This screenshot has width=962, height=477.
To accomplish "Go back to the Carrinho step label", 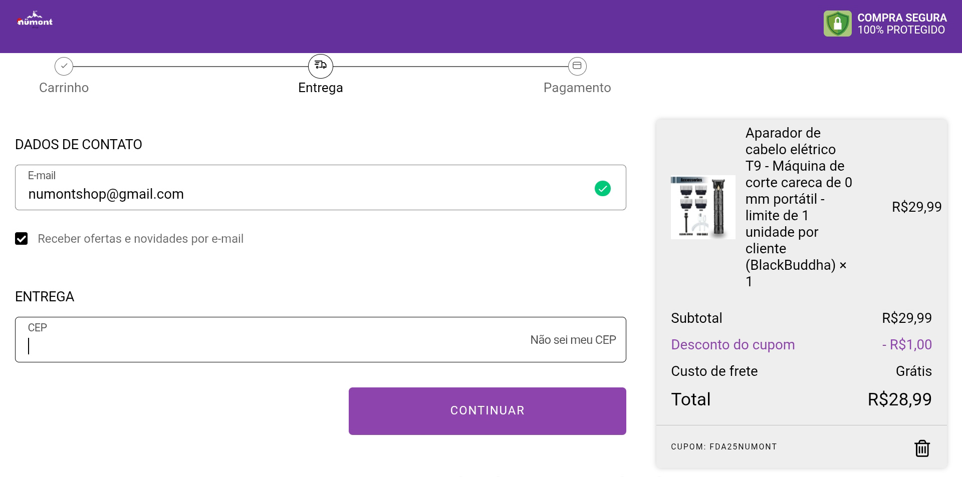I will 64,88.
